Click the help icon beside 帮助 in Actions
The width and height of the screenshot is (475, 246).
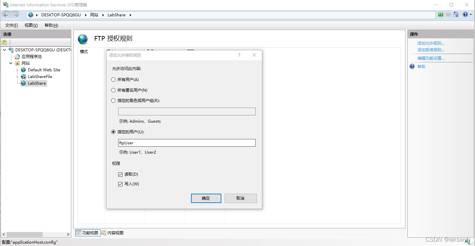coord(412,66)
